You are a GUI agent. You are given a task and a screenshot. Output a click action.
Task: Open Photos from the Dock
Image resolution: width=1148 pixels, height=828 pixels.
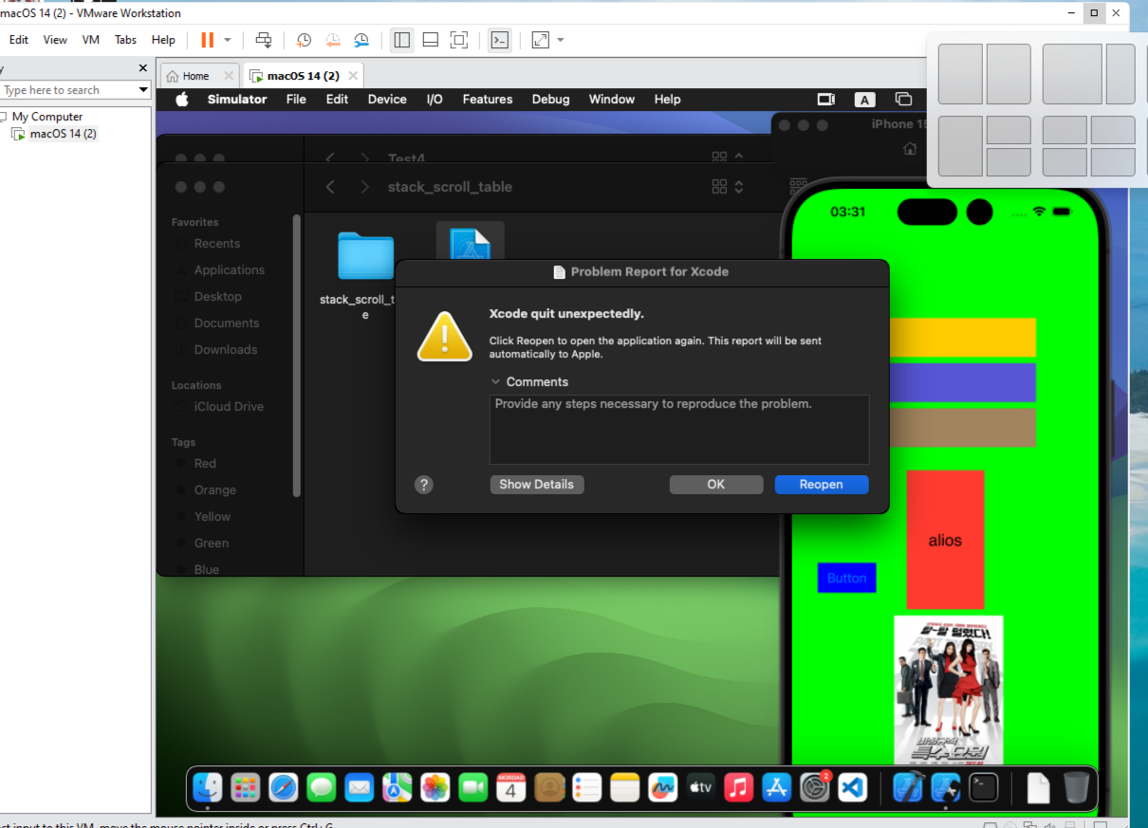point(435,787)
